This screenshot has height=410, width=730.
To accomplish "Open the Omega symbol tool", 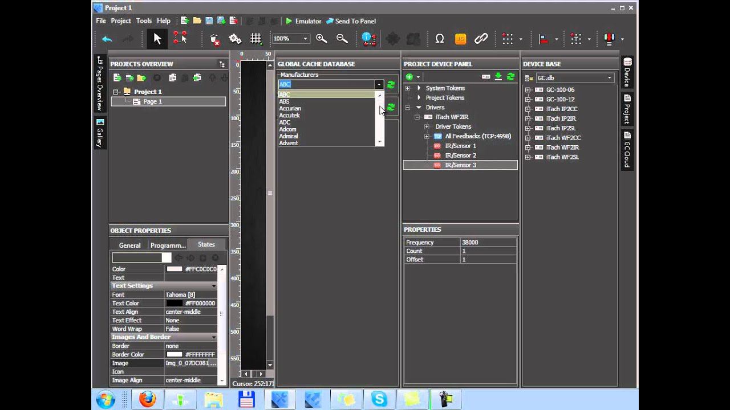I will pyautogui.click(x=439, y=39).
